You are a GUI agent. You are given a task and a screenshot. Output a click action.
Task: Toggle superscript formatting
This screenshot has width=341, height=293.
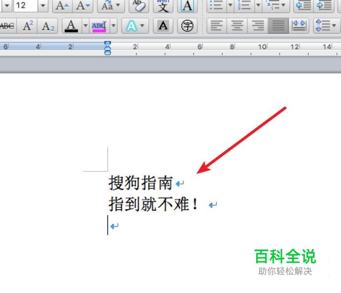(27, 26)
